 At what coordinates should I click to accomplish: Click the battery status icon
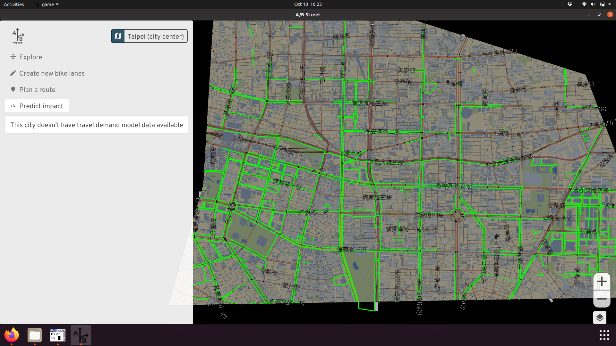coord(602,4)
